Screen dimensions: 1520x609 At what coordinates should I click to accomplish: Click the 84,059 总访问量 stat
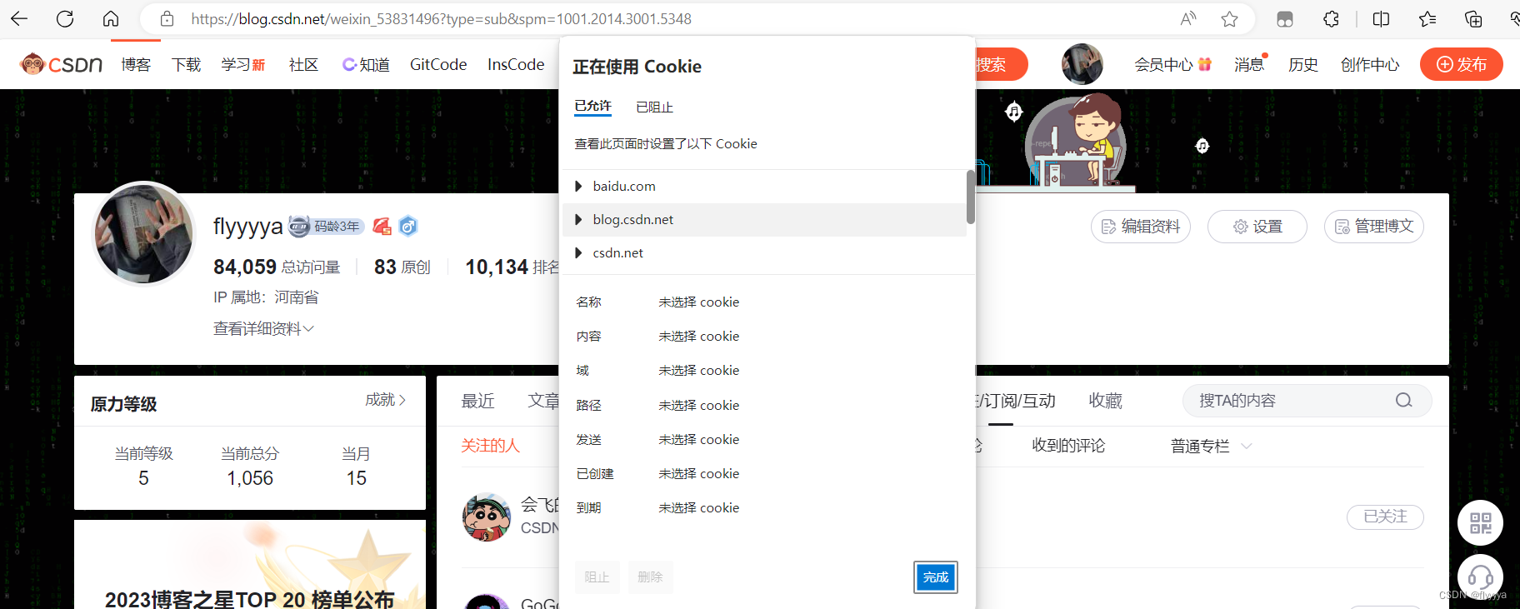[277, 267]
